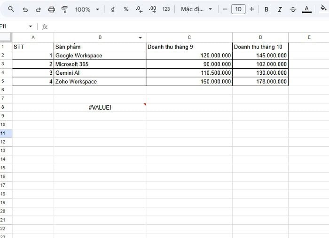The width and height of the screenshot is (329, 238).
Task: Redo the last action
Action: [38, 10]
